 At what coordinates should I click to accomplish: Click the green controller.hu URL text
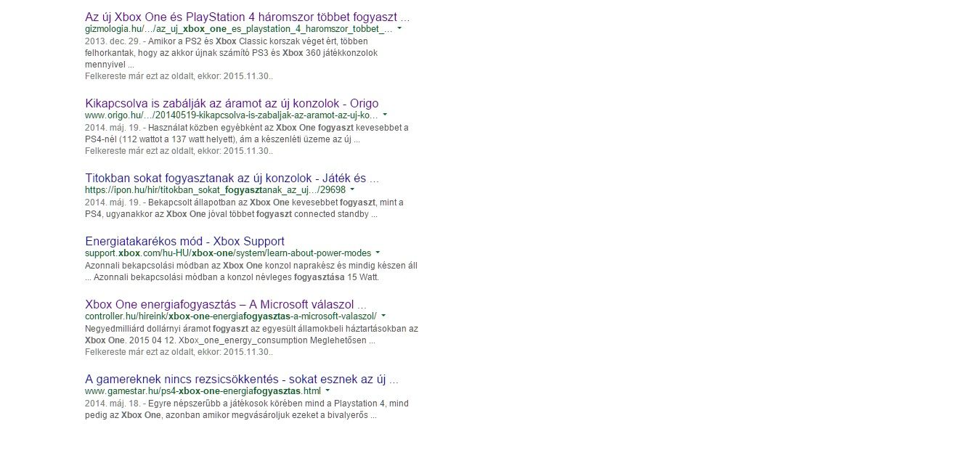[231, 316]
